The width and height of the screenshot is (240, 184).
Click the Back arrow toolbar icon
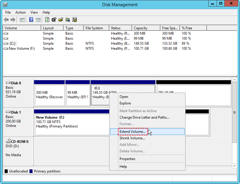pyautogui.click(x=6, y=20)
